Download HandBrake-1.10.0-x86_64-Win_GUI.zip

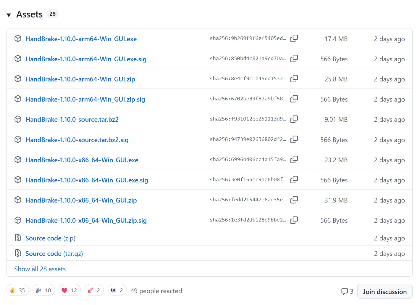pyautogui.click(x=81, y=200)
